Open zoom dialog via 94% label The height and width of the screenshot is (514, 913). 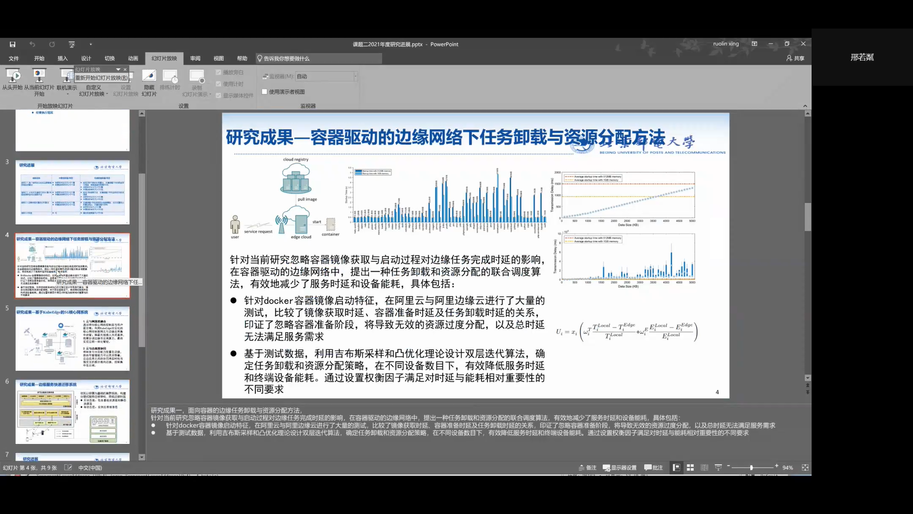(788, 468)
